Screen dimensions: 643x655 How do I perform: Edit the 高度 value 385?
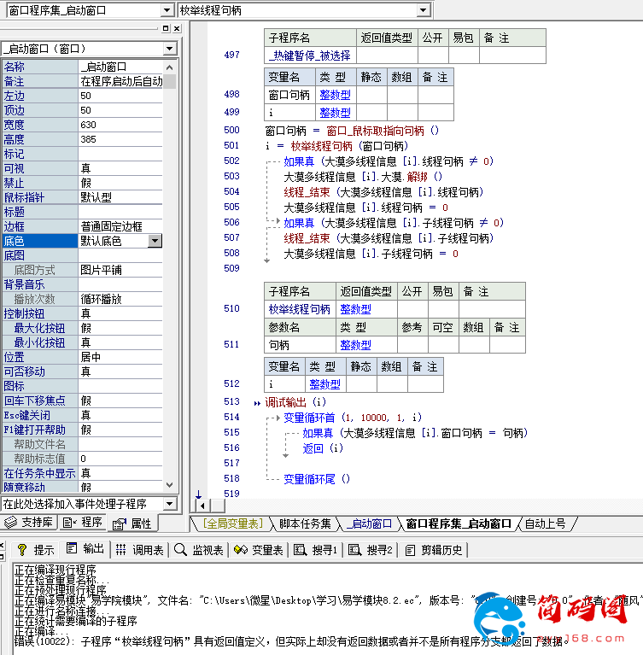point(120,139)
